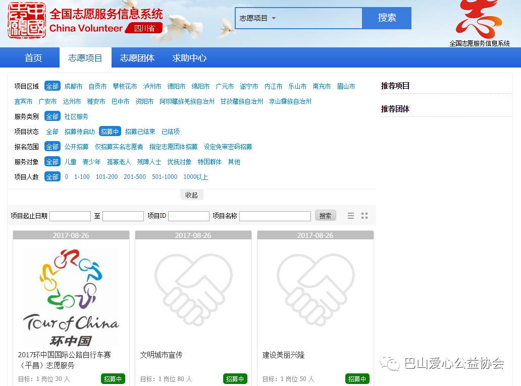Filter region by 内江市
Viewport: 521px width, 386px height.
click(274, 86)
